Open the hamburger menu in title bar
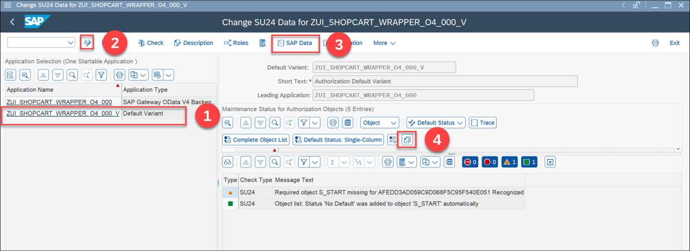This screenshot has width=690, height=251. [8, 5]
